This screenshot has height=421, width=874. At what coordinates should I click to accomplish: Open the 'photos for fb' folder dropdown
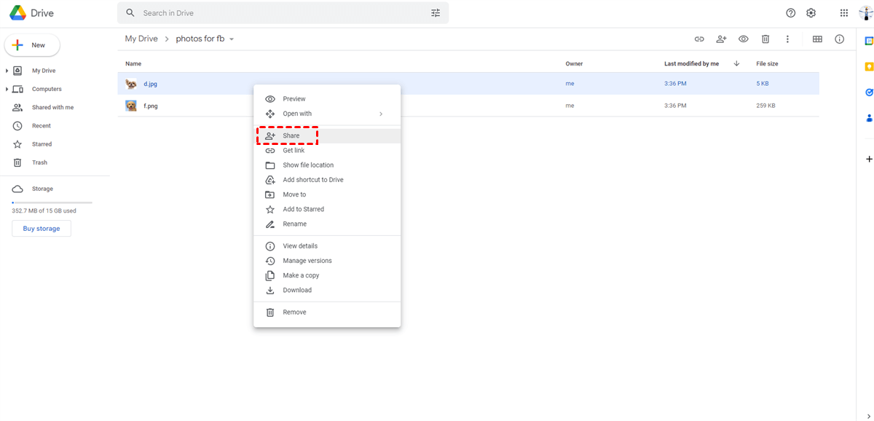tap(232, 39)
